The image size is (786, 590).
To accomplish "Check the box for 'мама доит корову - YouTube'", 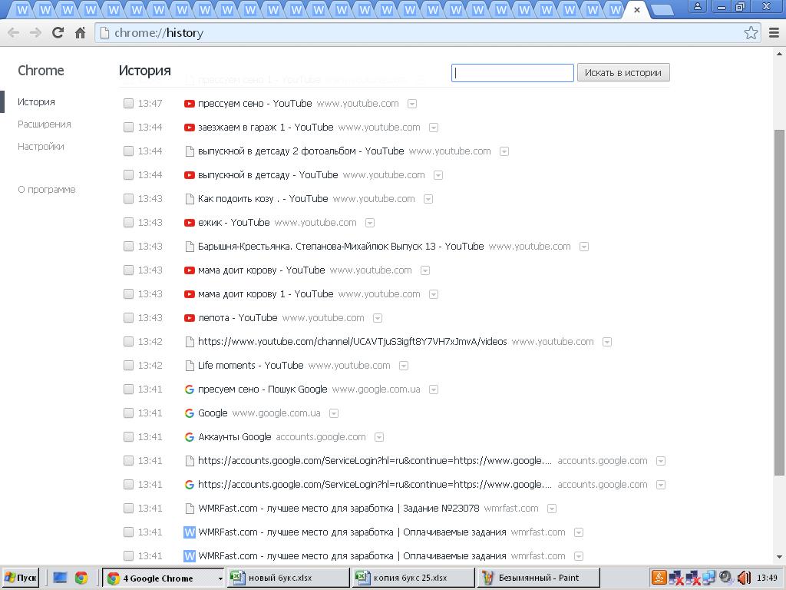I will [128, 270].
